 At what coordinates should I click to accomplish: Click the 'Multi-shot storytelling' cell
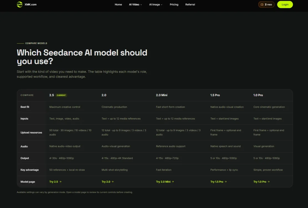pos(115,170)
